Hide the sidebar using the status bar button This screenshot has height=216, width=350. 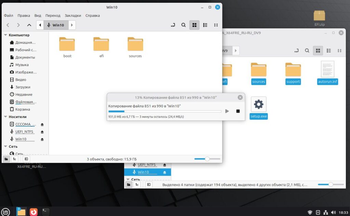click(26, 159)
